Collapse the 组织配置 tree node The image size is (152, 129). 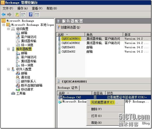(x=8, y=29)
